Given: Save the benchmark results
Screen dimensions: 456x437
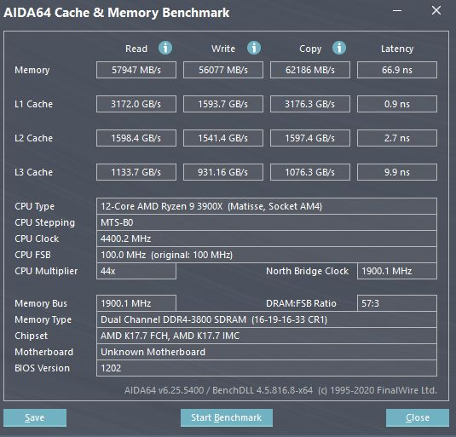Looking at the screenshot, I should tap(35, 417).
